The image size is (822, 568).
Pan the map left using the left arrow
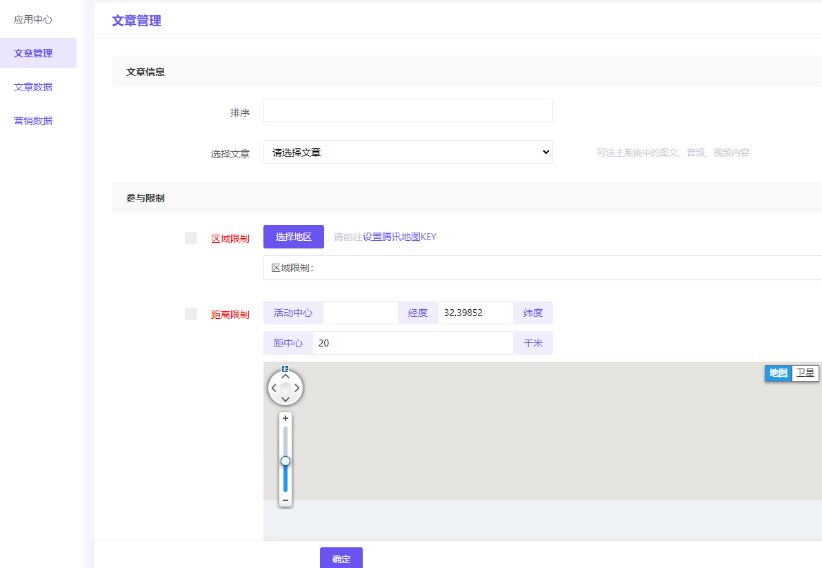coord(274,388)
